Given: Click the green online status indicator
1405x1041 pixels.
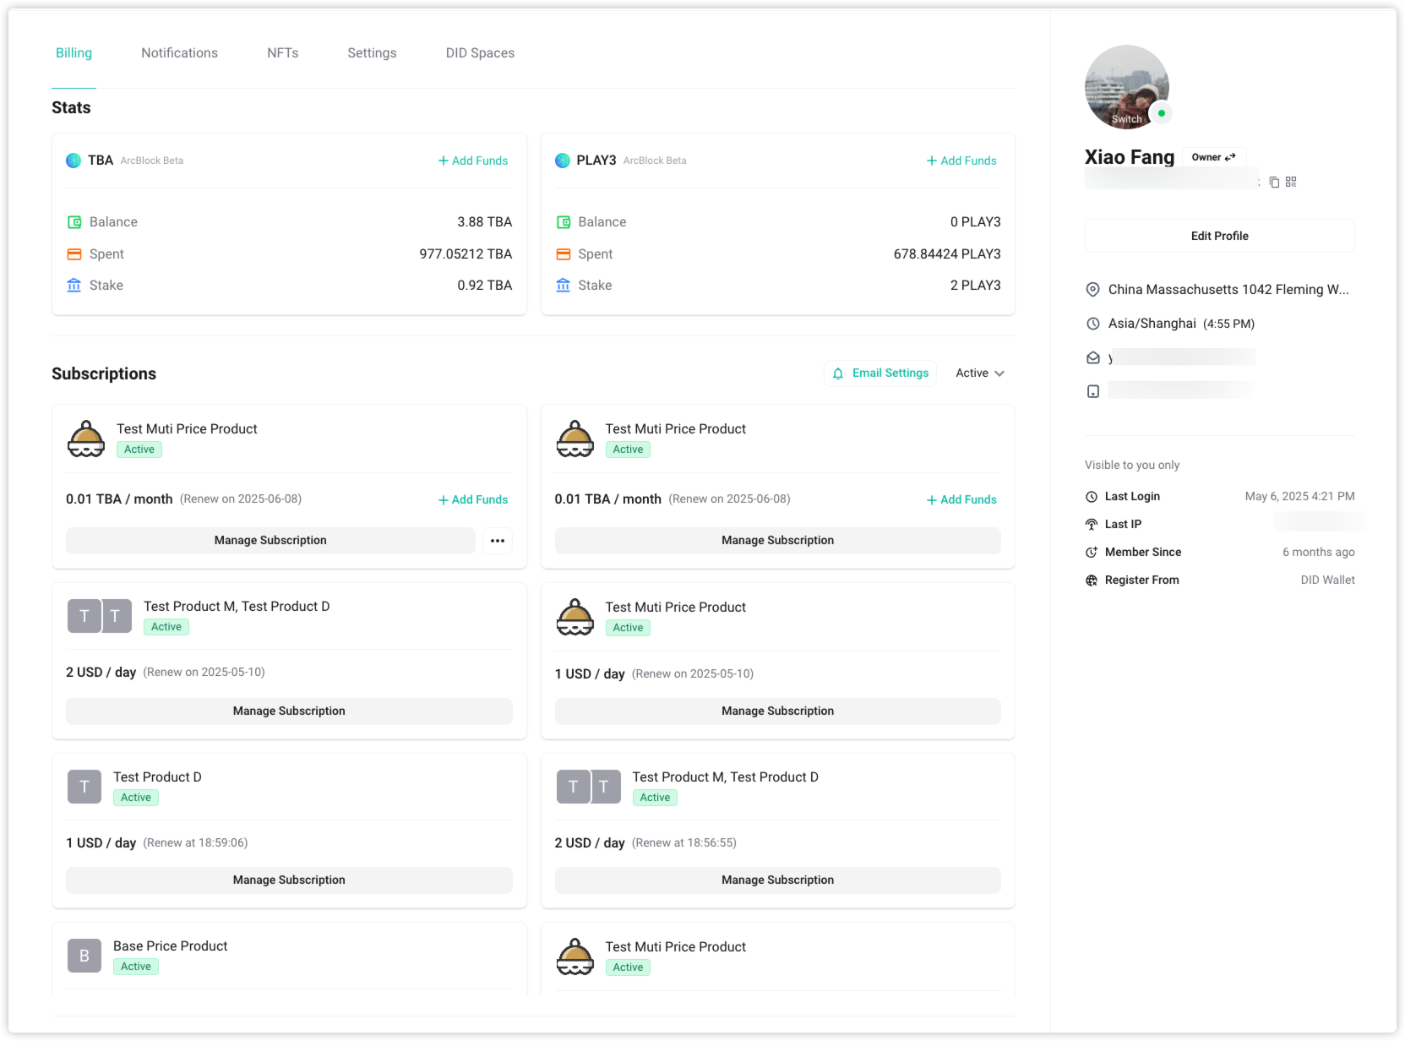Looking at the screenshot, I should tap(1162, 113).
